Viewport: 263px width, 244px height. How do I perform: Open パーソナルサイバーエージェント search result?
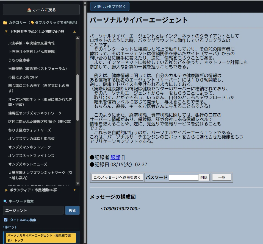click(41, 238)
